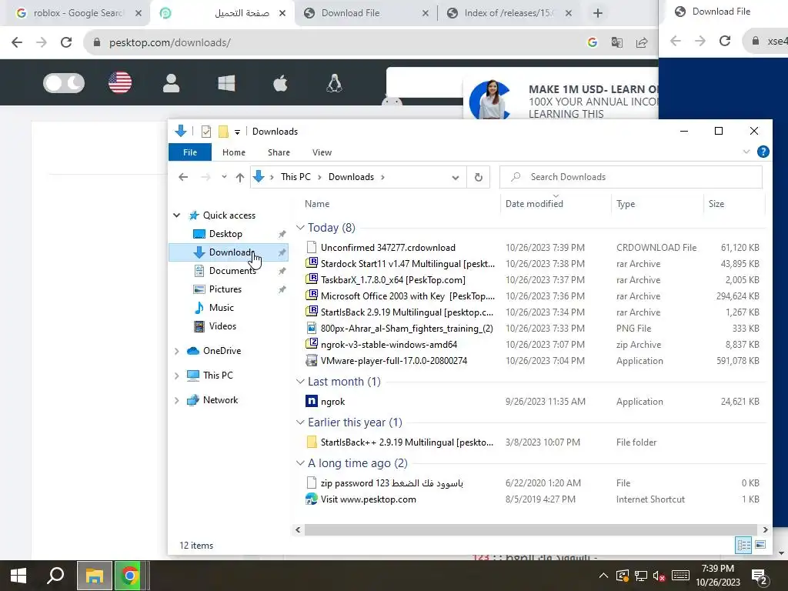
Task: Expand This PC tree node
Action: click(x=177, y=376)
